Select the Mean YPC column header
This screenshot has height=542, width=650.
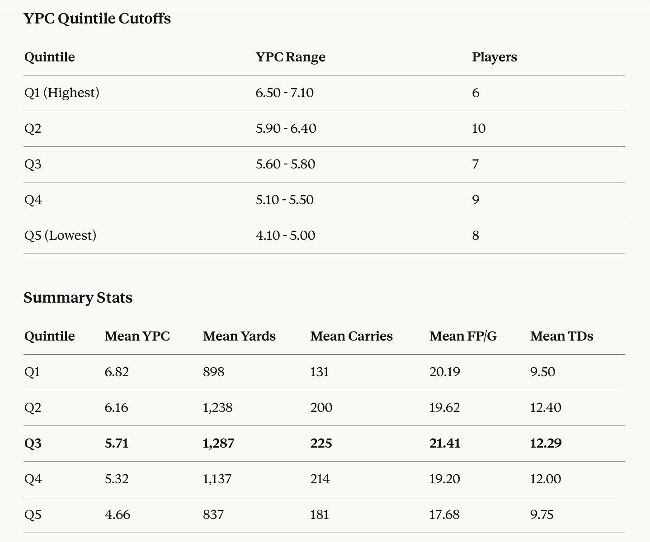coord(137,336)
